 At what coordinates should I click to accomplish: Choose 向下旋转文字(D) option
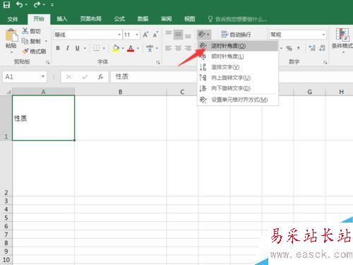point(238,88)
